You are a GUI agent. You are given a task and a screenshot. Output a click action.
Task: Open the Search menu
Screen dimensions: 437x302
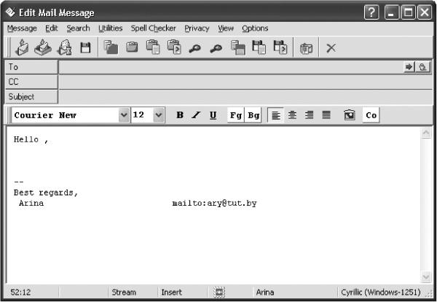pos(79,28)
